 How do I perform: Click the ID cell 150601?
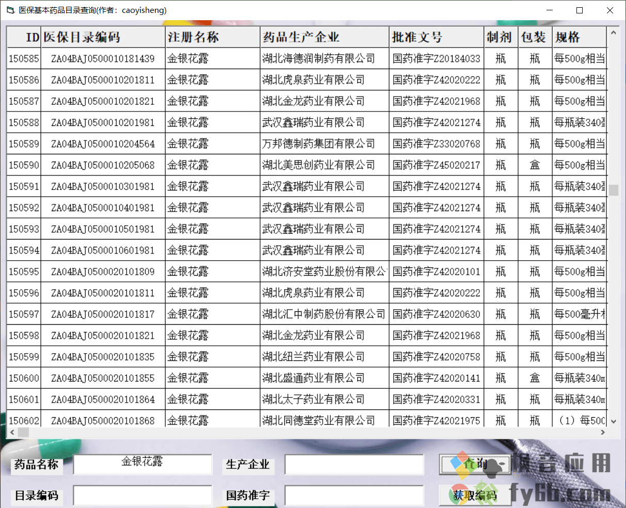click(24, 400)
